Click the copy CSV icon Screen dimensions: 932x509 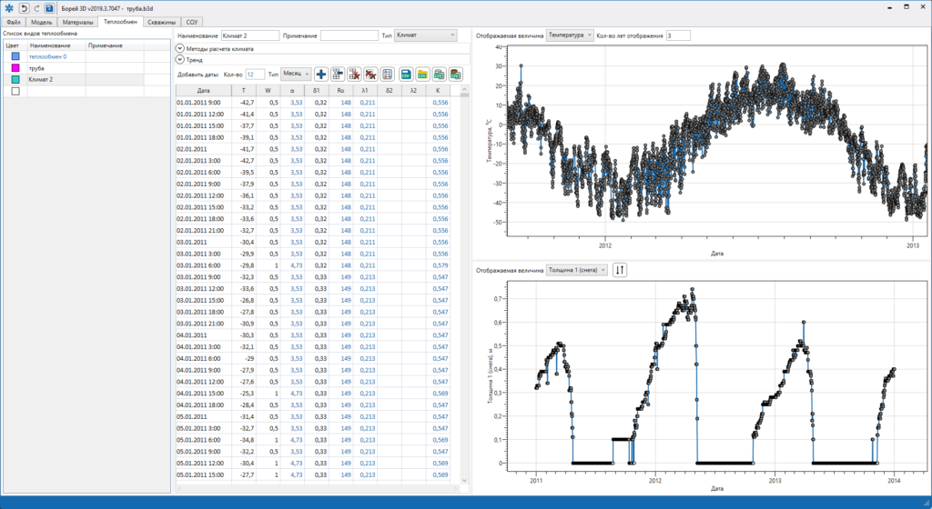(x=440, y=75)
